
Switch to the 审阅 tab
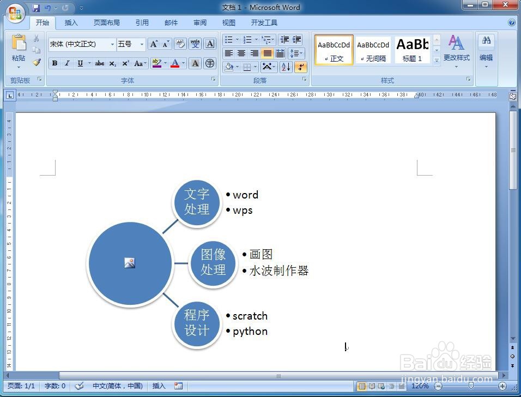pos(199,22)
